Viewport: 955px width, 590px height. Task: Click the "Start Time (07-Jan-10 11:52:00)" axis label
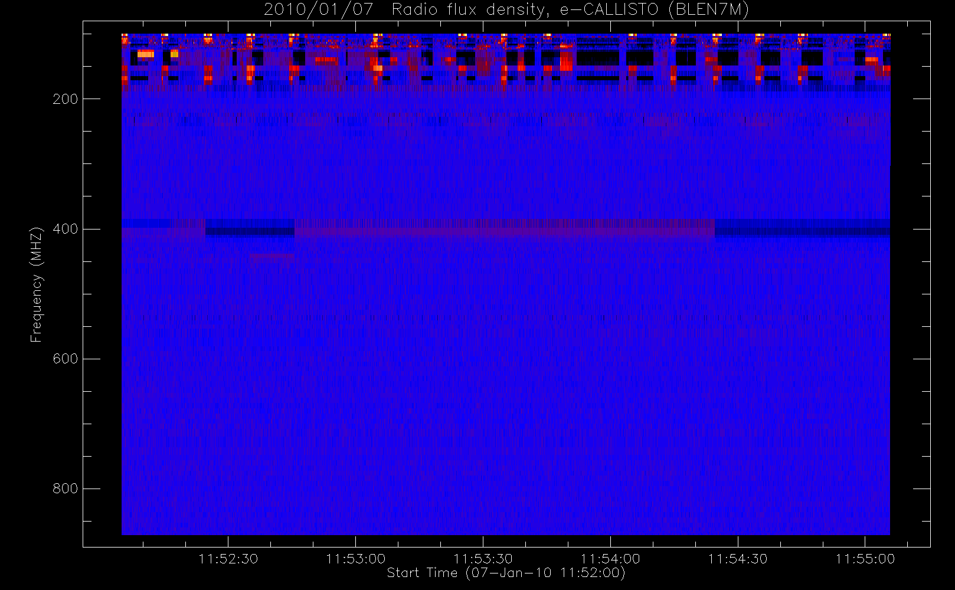point(506,573)
